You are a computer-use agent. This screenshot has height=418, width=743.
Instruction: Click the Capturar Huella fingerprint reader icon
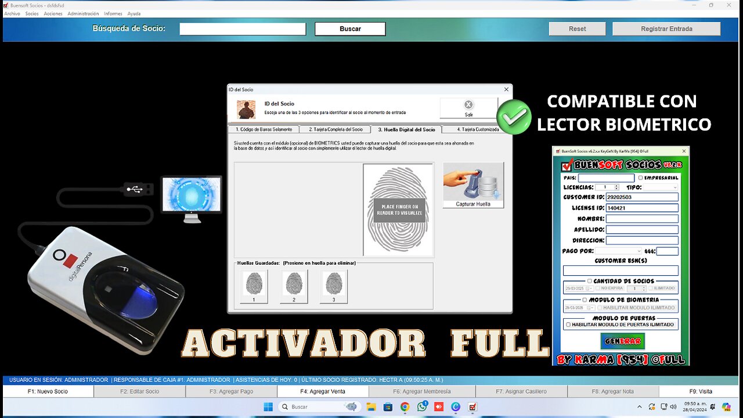(x=473, y=185)
